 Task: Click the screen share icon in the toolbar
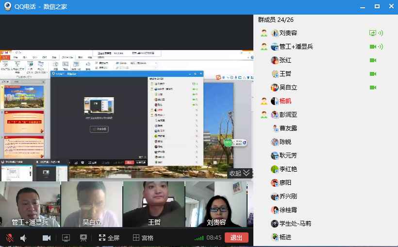[66, 238]
